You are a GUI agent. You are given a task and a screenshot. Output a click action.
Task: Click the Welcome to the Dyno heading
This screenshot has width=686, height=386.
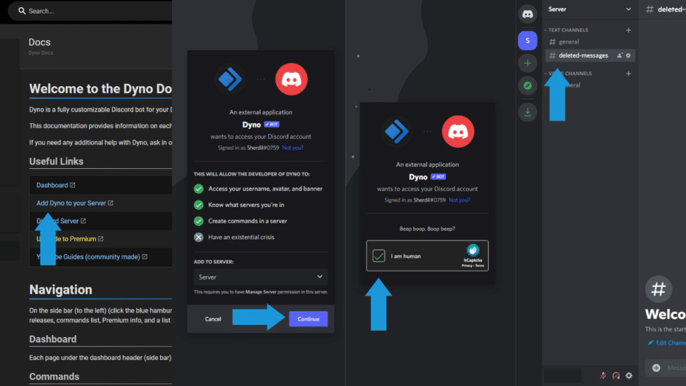pos(100,89)
